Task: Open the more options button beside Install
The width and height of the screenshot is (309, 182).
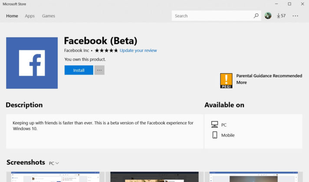Action: pos(99,70)
